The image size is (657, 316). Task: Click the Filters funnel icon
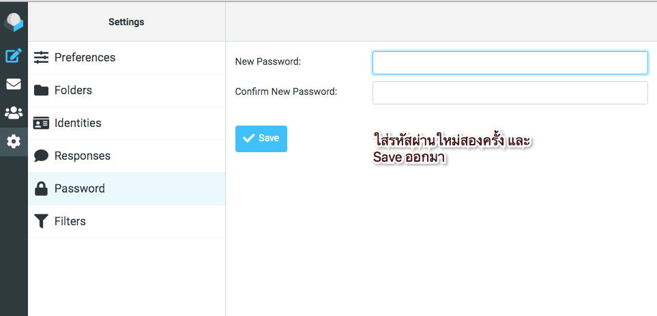[x=41, y=221]
